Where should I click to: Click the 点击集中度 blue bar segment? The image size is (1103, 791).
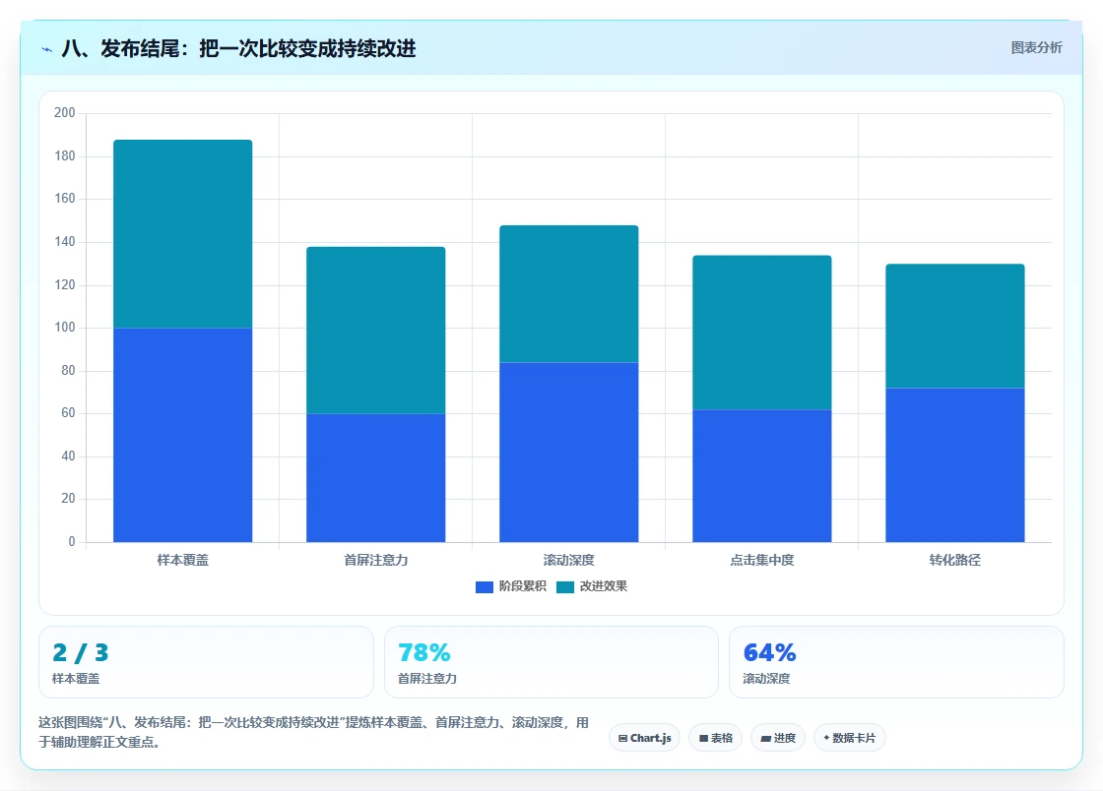pos(762,475)
